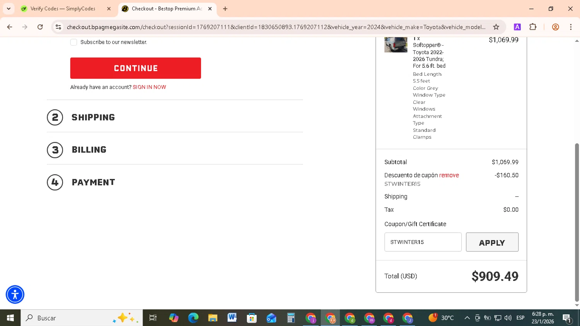
Task: Open a new browser tab
Action: coord(225,9)
